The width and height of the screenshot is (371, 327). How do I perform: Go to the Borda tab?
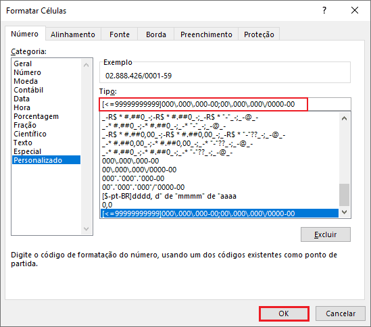tap(156, 34)
